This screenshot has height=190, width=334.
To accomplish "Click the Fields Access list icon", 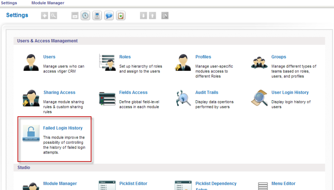I will click(107, 99).
